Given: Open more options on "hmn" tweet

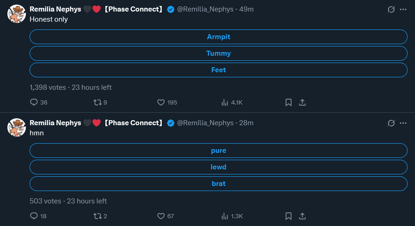Looking at the screenshot, I should pyautogui.click(x=403, y=123).
